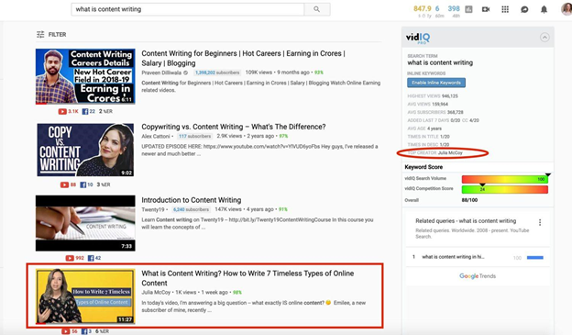
Task: Open Related queries three-dot menu
Action: [540, 222]
